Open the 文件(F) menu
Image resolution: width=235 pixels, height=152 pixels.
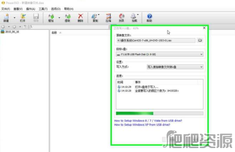coord(6,9)
